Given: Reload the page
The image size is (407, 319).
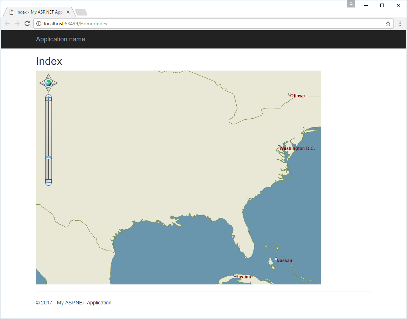Looking at the screenshot, I should [27, 24].
